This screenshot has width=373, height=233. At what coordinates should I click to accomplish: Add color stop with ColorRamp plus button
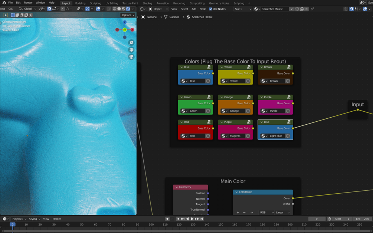238,213
